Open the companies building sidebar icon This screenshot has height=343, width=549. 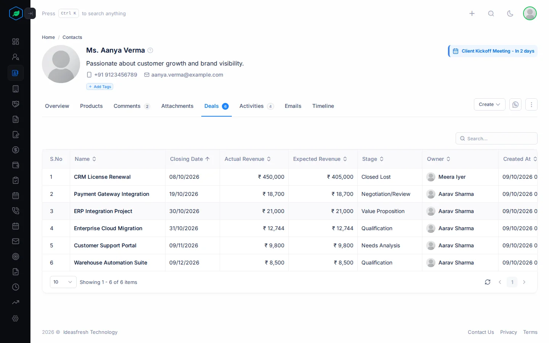coord(16,89)
